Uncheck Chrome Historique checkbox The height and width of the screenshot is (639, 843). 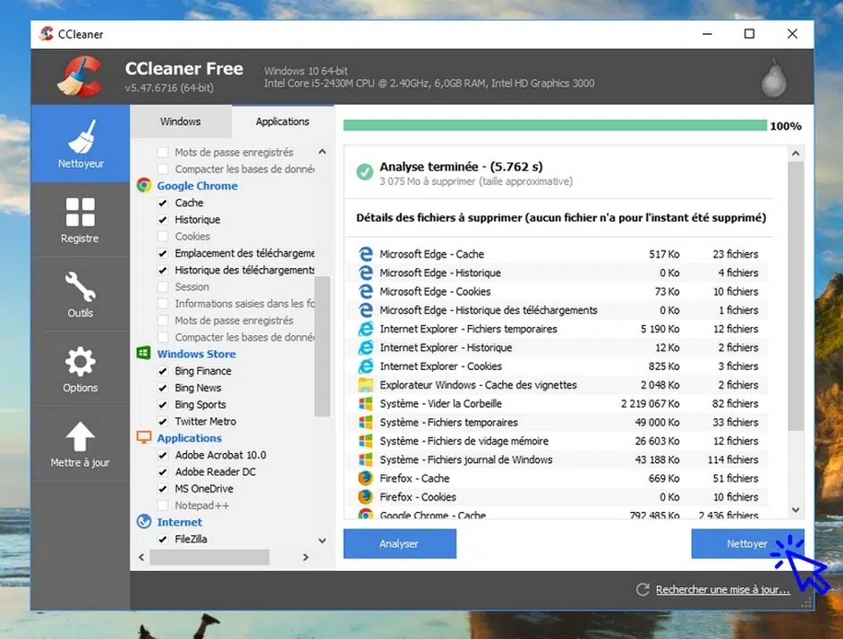click(x=163, y=220)
